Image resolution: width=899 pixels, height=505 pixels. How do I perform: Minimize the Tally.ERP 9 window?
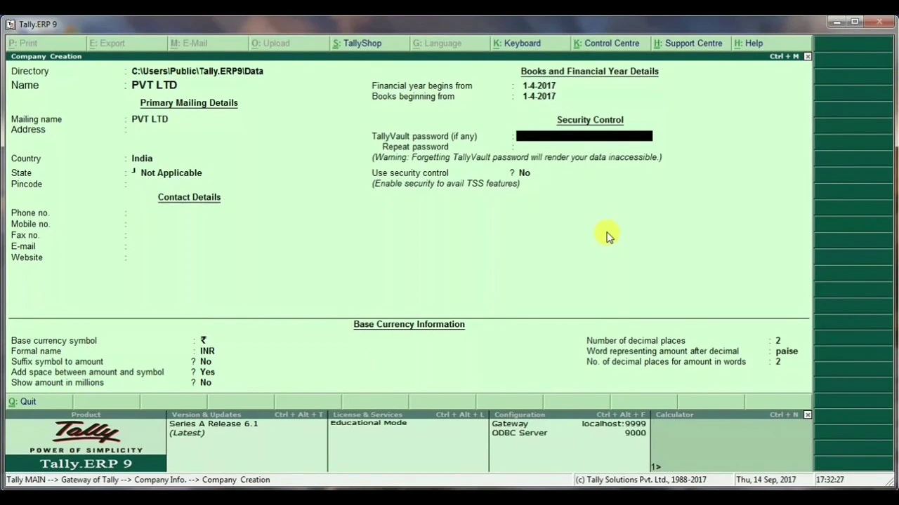click(837, 22)
